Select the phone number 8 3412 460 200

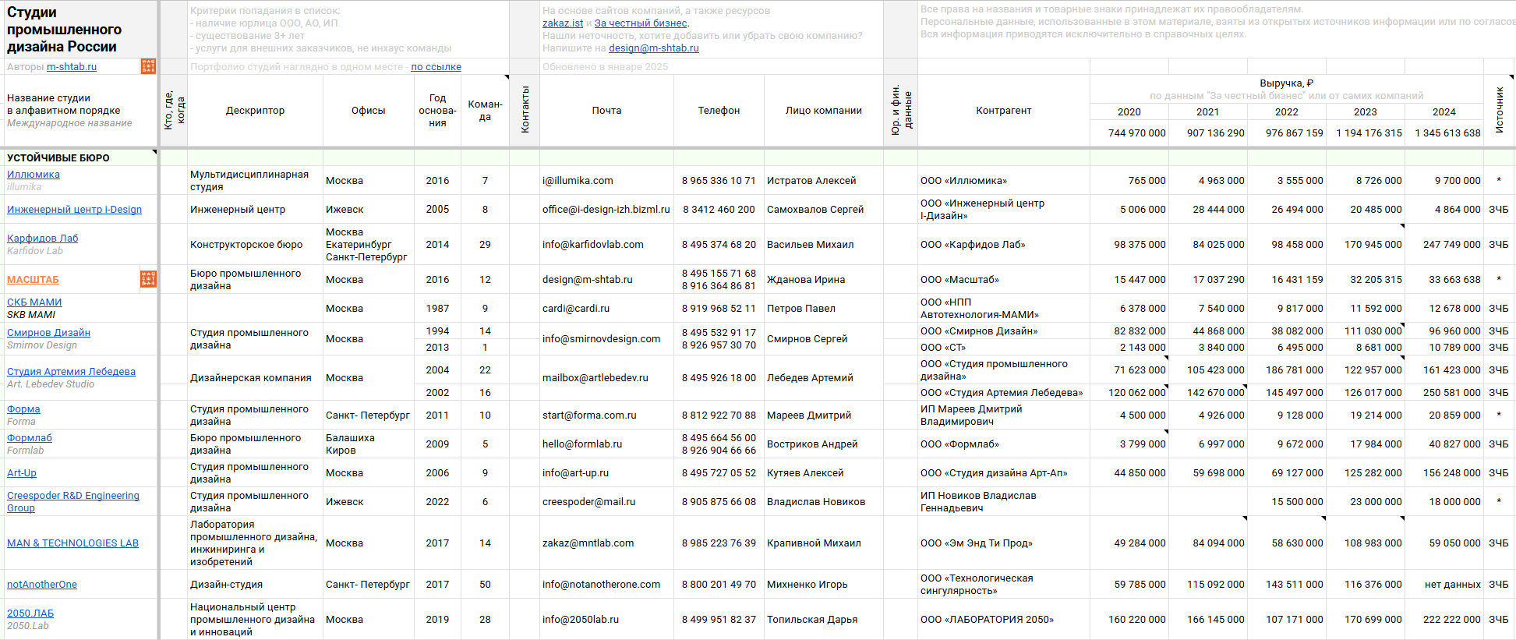[719, 210]
